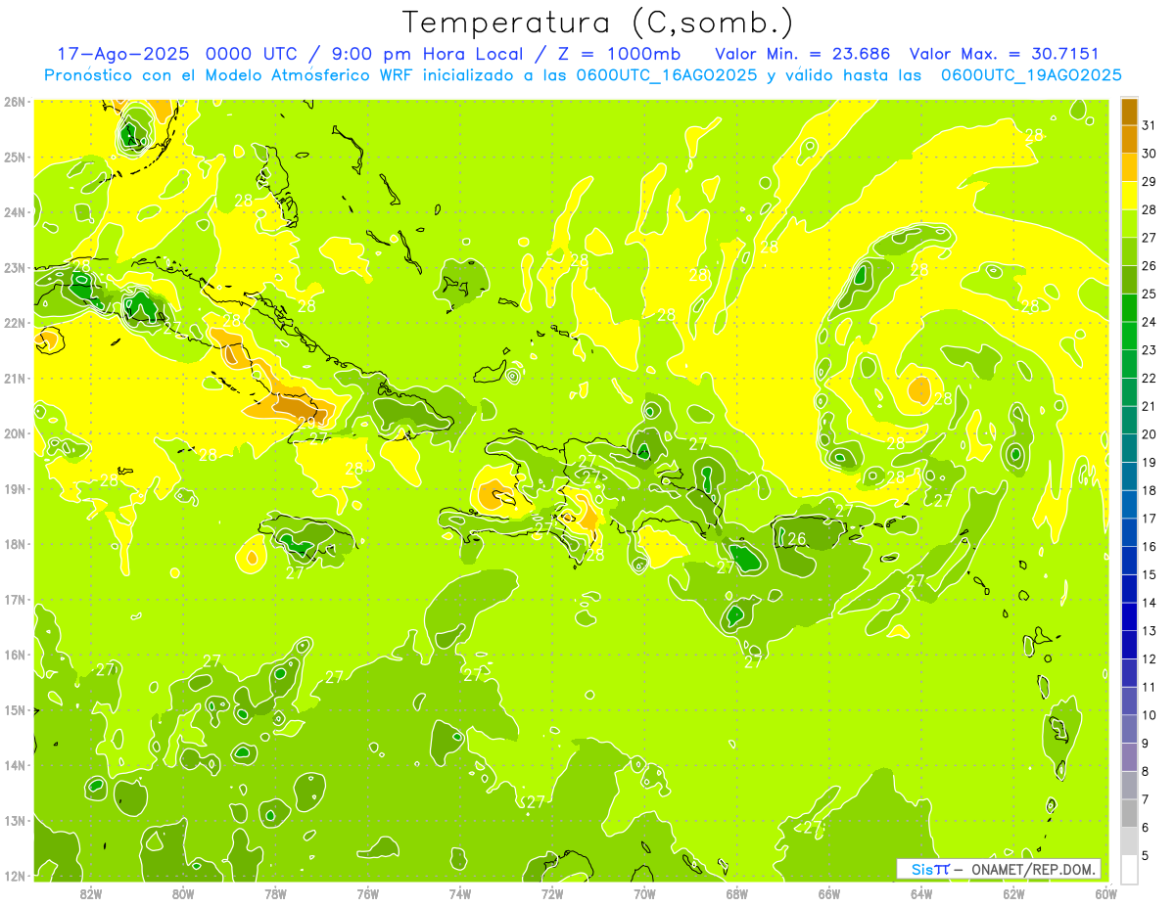Pick the bright green swatch between 23 and 24
Viewport: 1175px width, 907px height.
(x=1129, y=337)
